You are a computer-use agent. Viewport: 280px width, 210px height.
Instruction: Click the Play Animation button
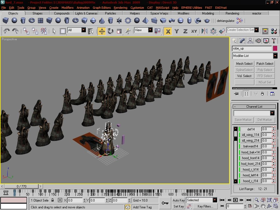235,200
